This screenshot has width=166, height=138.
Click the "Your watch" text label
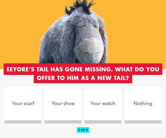pyautogui.click(x=103, y=103)
